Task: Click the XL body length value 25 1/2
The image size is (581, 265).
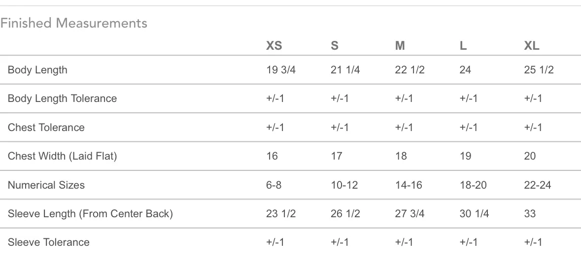Action: pyautogui.click(x=539, y=70)
